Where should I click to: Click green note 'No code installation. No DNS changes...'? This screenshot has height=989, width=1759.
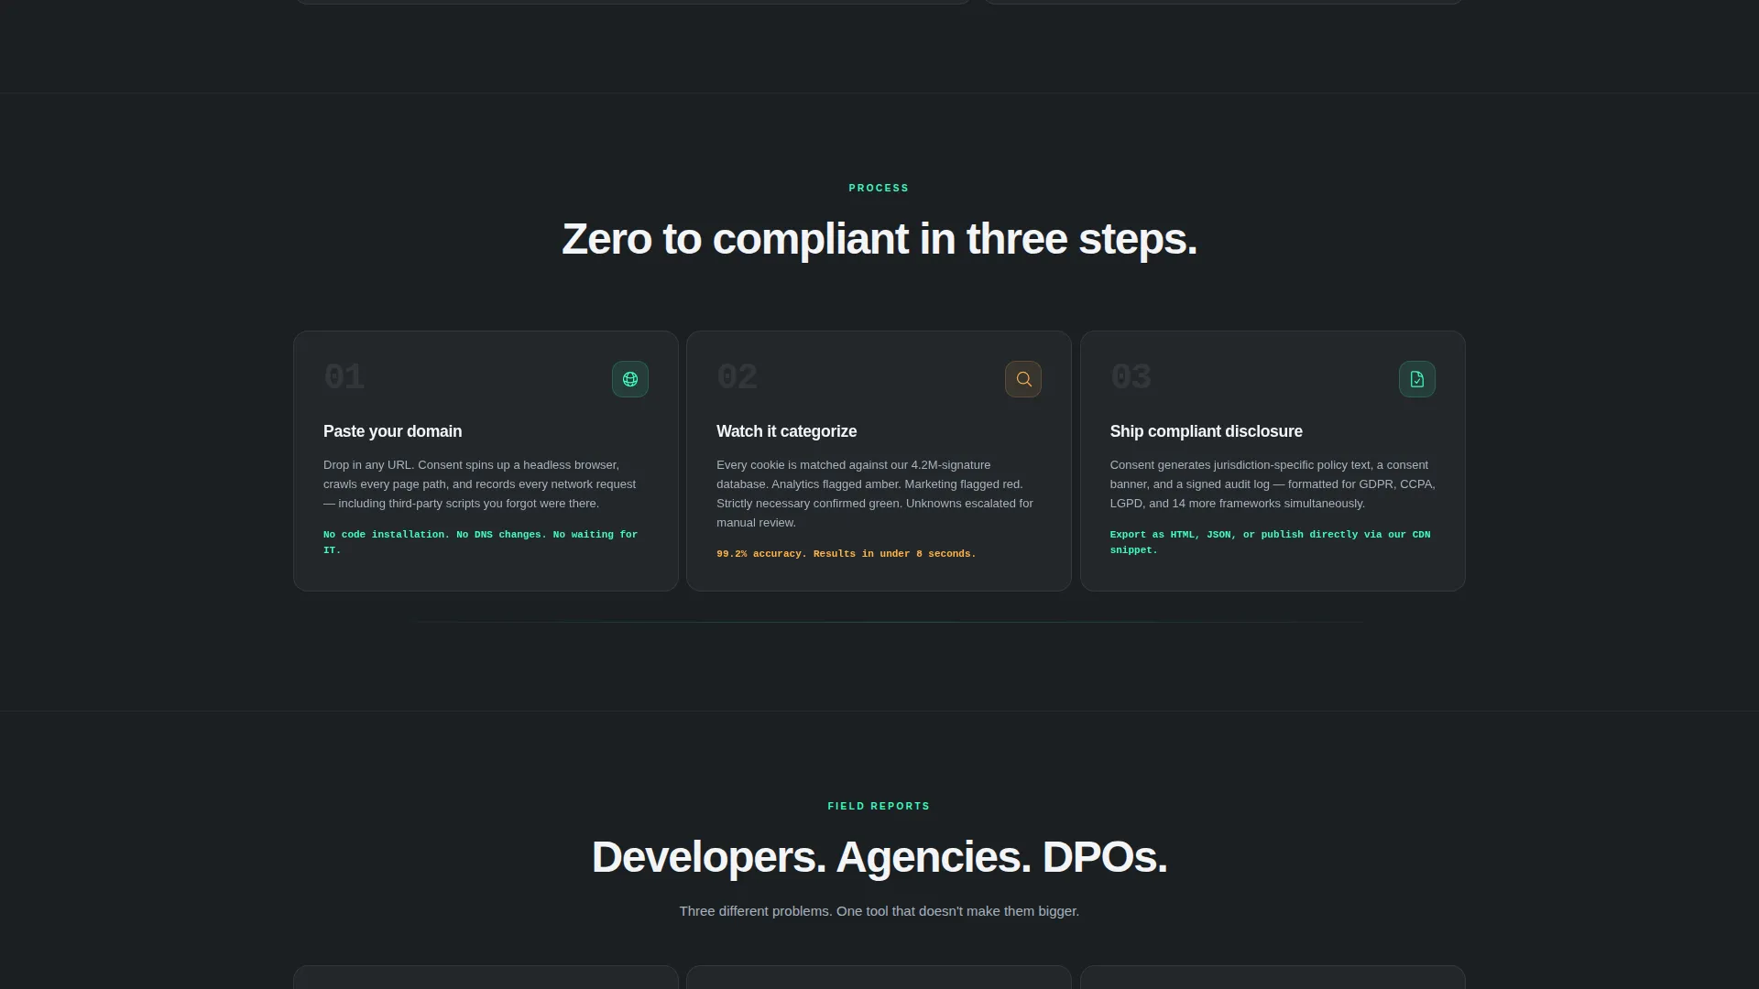point(480,542)
